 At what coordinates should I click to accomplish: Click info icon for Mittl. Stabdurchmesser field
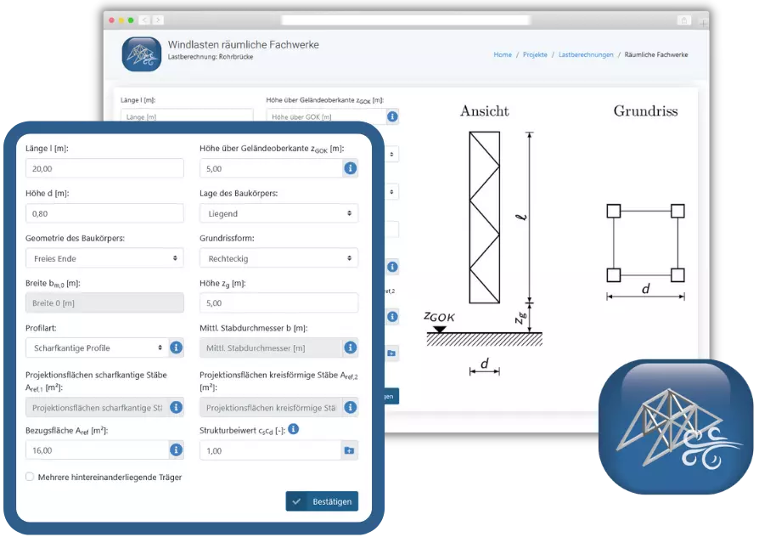(349, 348)
